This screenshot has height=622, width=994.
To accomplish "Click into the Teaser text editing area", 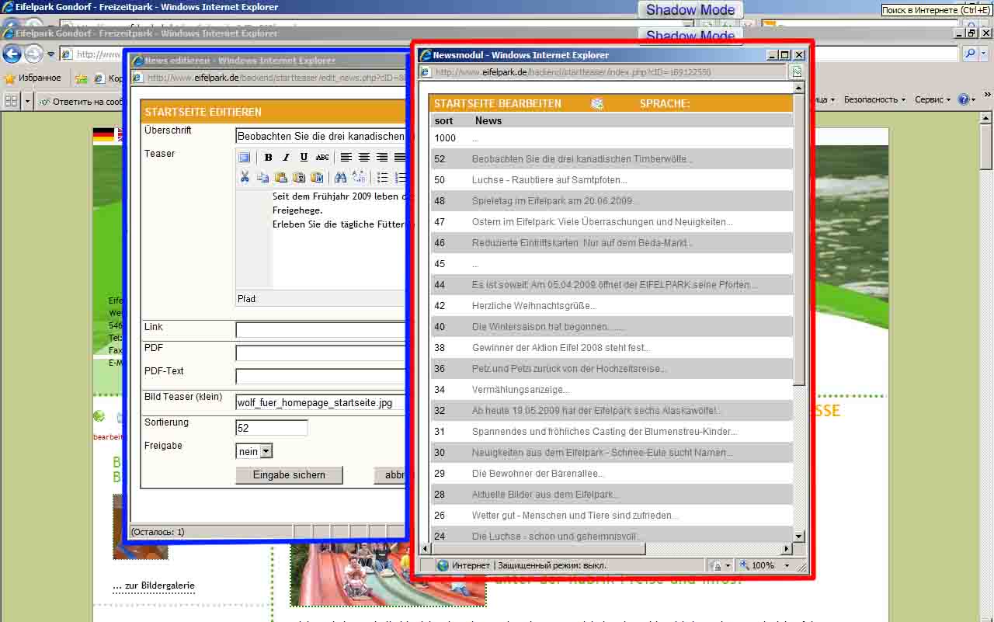I will pos(338,239).
